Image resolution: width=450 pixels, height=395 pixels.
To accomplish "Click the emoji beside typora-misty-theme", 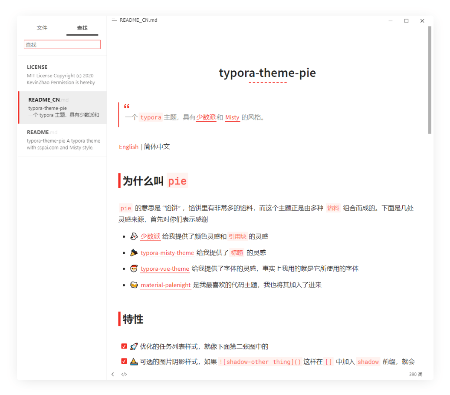I will click(x=134, y=252).
